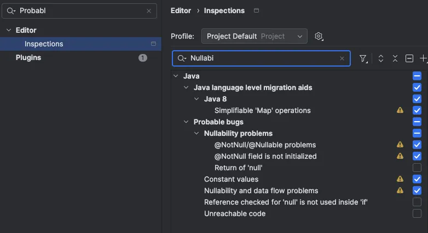The width and height of the screenshot is (428, 233).
Task: Click the Nullabi inspection search field
Action: [x=263, y=59]
